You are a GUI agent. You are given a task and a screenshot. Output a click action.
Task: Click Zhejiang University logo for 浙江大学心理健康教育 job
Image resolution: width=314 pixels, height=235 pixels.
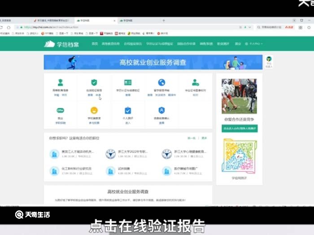click(166, 154)
